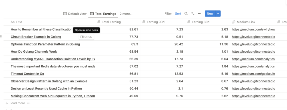The image size is (287, 110).
Task: Open 'Circuit Breaker Example in Golang' title
Action: (x=36, y=37)
